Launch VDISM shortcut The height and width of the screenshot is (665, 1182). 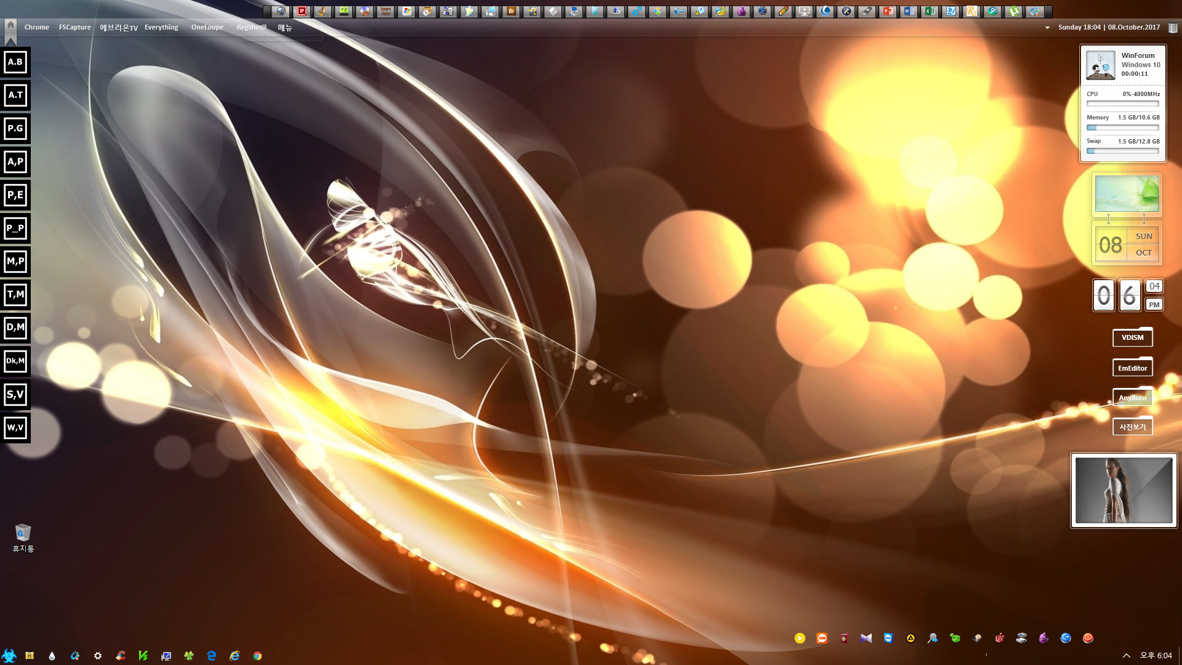click(1132, 337)
